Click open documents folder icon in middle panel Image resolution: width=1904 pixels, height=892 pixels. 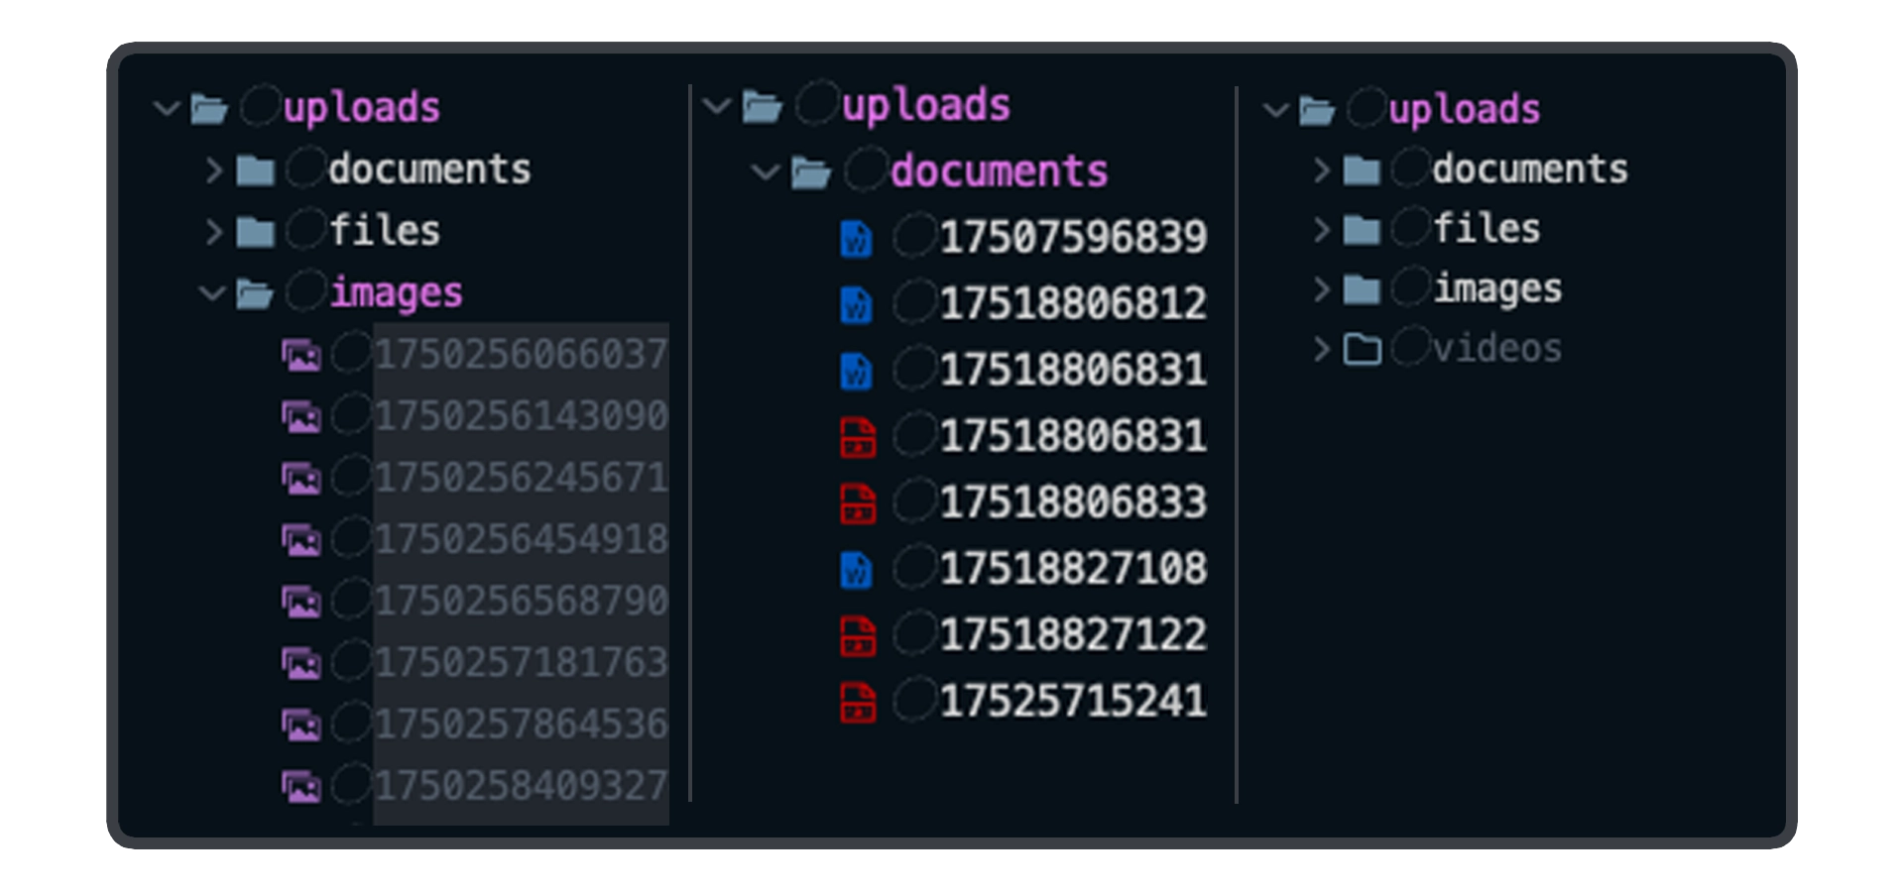(810, 173)
